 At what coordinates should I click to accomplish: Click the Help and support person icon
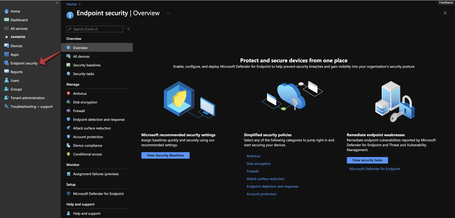69,213
